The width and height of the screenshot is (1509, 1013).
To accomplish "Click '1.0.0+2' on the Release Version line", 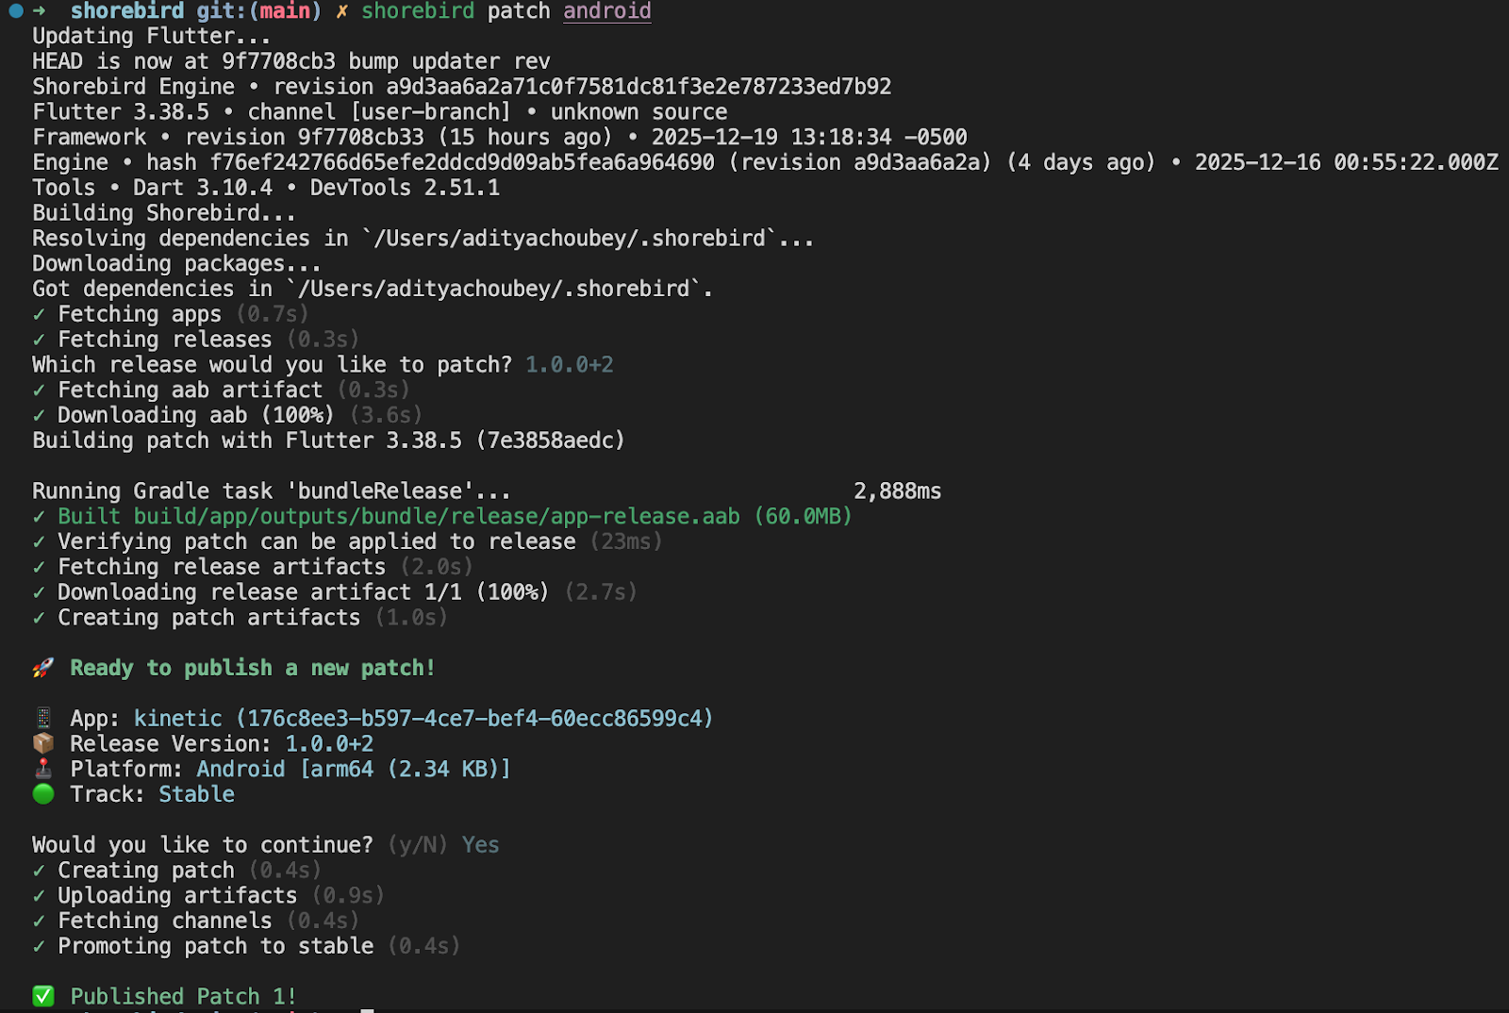I will click(x=329, y=744).
